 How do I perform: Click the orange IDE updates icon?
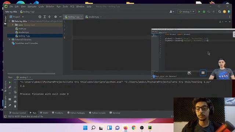point(224,12)
